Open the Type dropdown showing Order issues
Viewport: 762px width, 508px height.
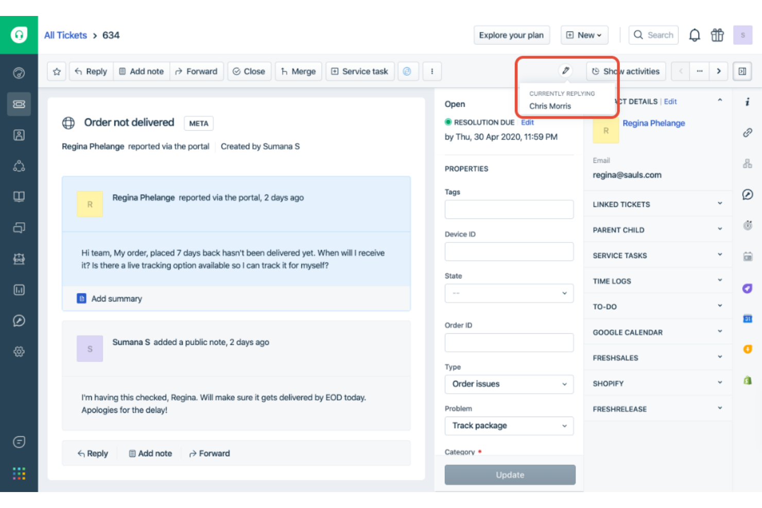[509, 384]
